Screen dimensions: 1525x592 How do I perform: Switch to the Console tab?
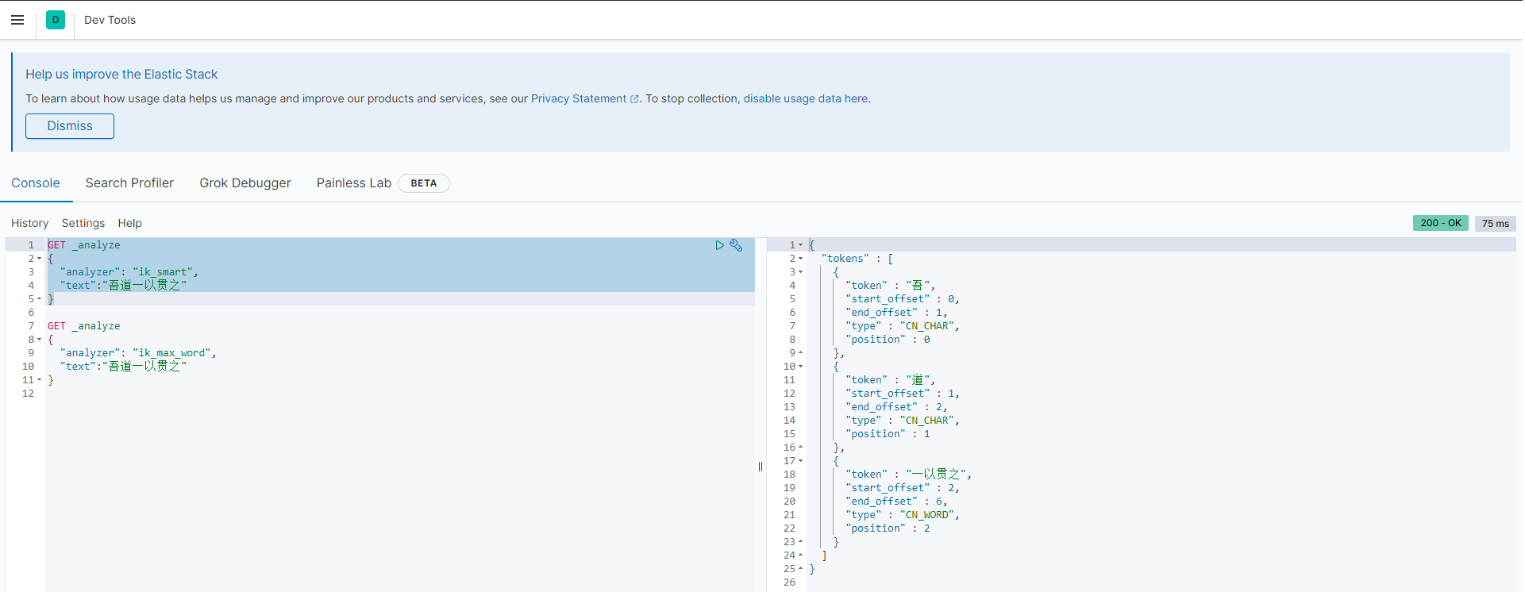(36, 183)
